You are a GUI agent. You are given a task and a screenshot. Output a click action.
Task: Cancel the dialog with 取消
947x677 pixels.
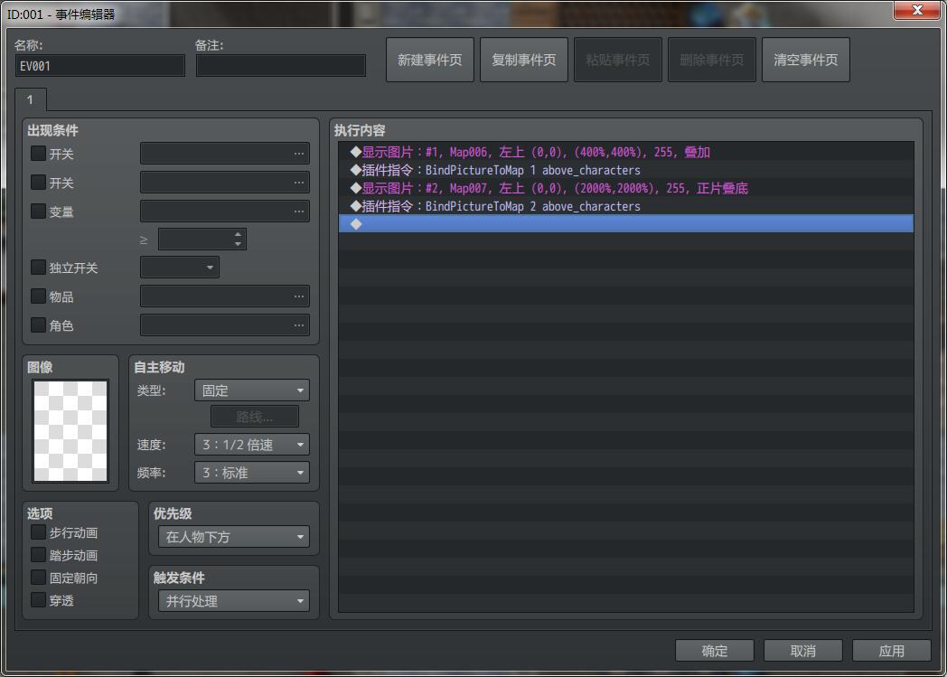[x=803, y=651]
